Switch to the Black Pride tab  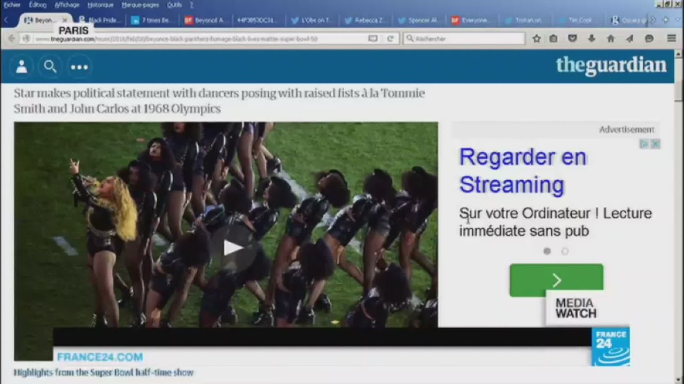click(99, 20)
